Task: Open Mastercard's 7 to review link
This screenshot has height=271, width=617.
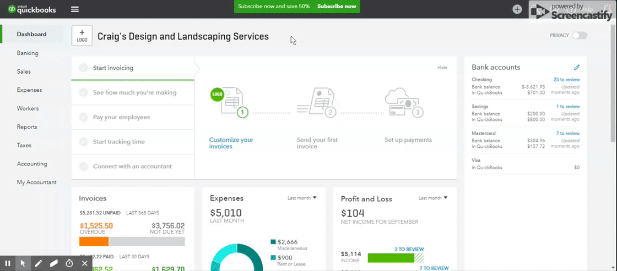Action: (568, 134)
